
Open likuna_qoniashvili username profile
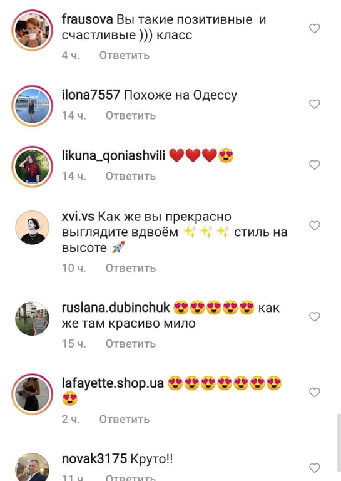pos(113,156)
